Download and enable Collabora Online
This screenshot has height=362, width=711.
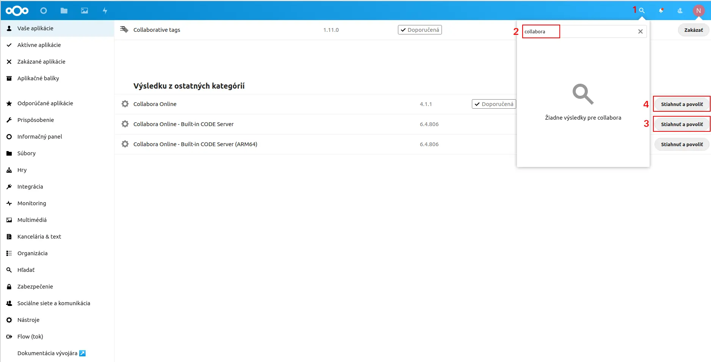pyautogui.click(x=681, y=104)
